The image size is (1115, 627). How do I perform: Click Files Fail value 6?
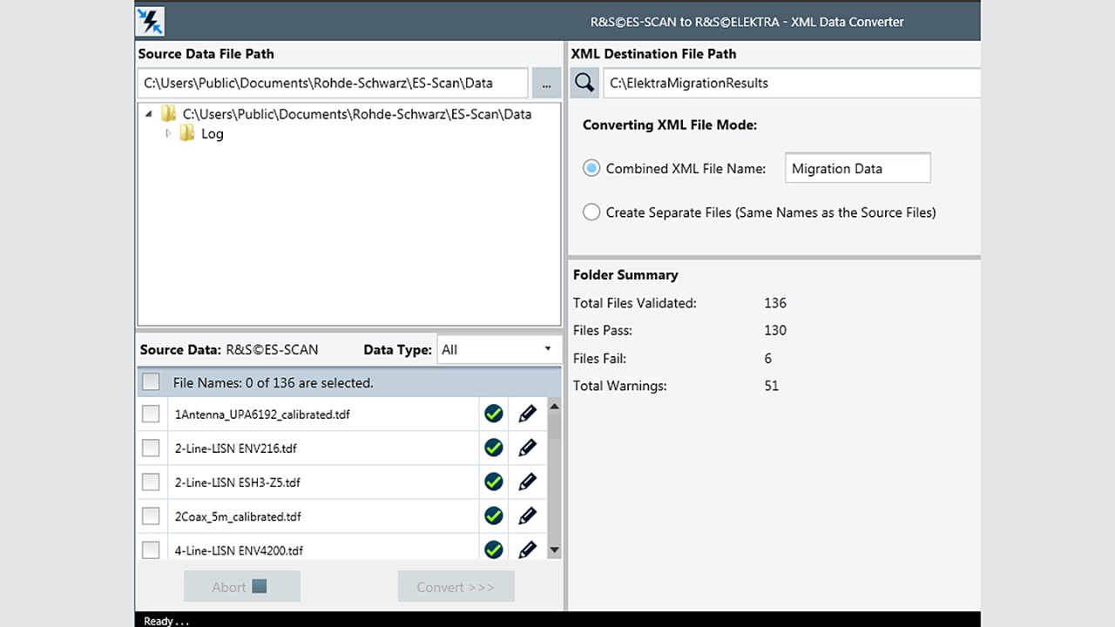coord(768,358)
